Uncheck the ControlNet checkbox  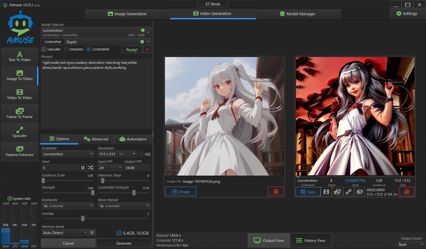pyautogui.click(x=89, y=49)
